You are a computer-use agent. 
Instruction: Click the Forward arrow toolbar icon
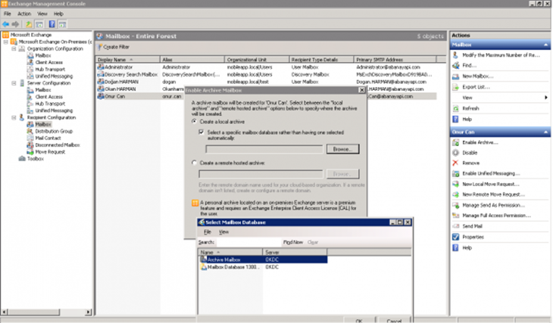tap(15, 24)
